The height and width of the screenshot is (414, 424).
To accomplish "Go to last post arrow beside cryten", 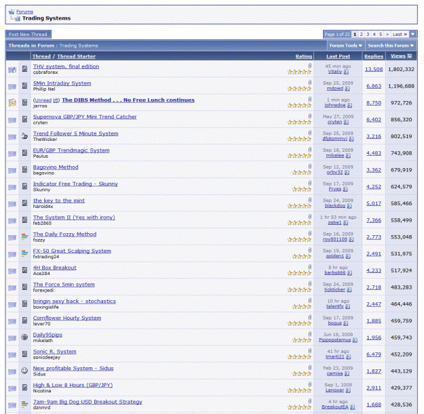I will click(x=346, y=122).
